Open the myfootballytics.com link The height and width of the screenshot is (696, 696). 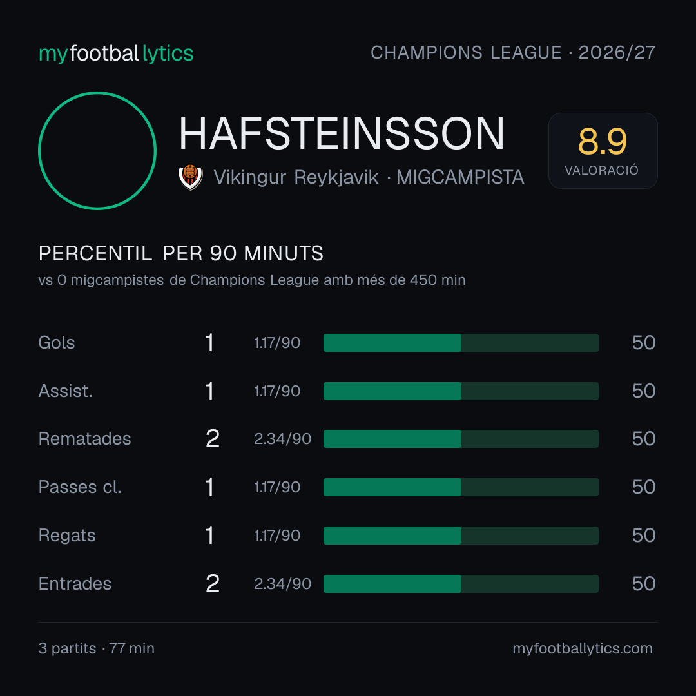tap(583, 648)
